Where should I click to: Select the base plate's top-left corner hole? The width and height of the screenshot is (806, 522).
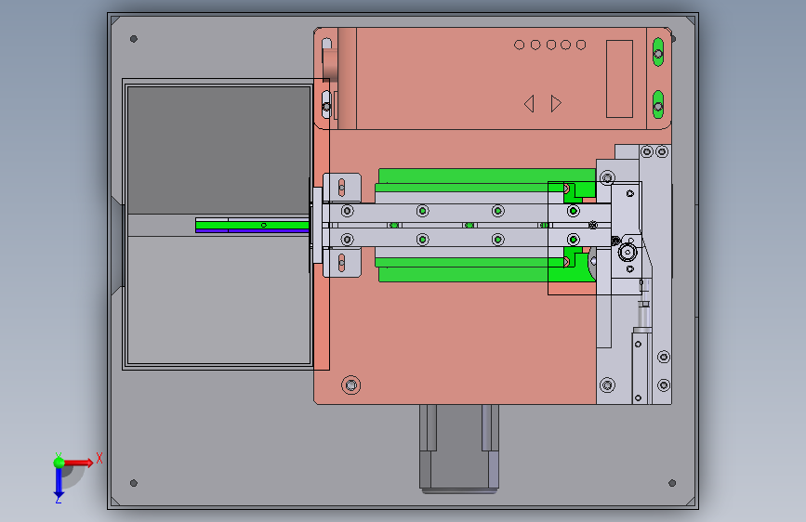click(134, 39)
